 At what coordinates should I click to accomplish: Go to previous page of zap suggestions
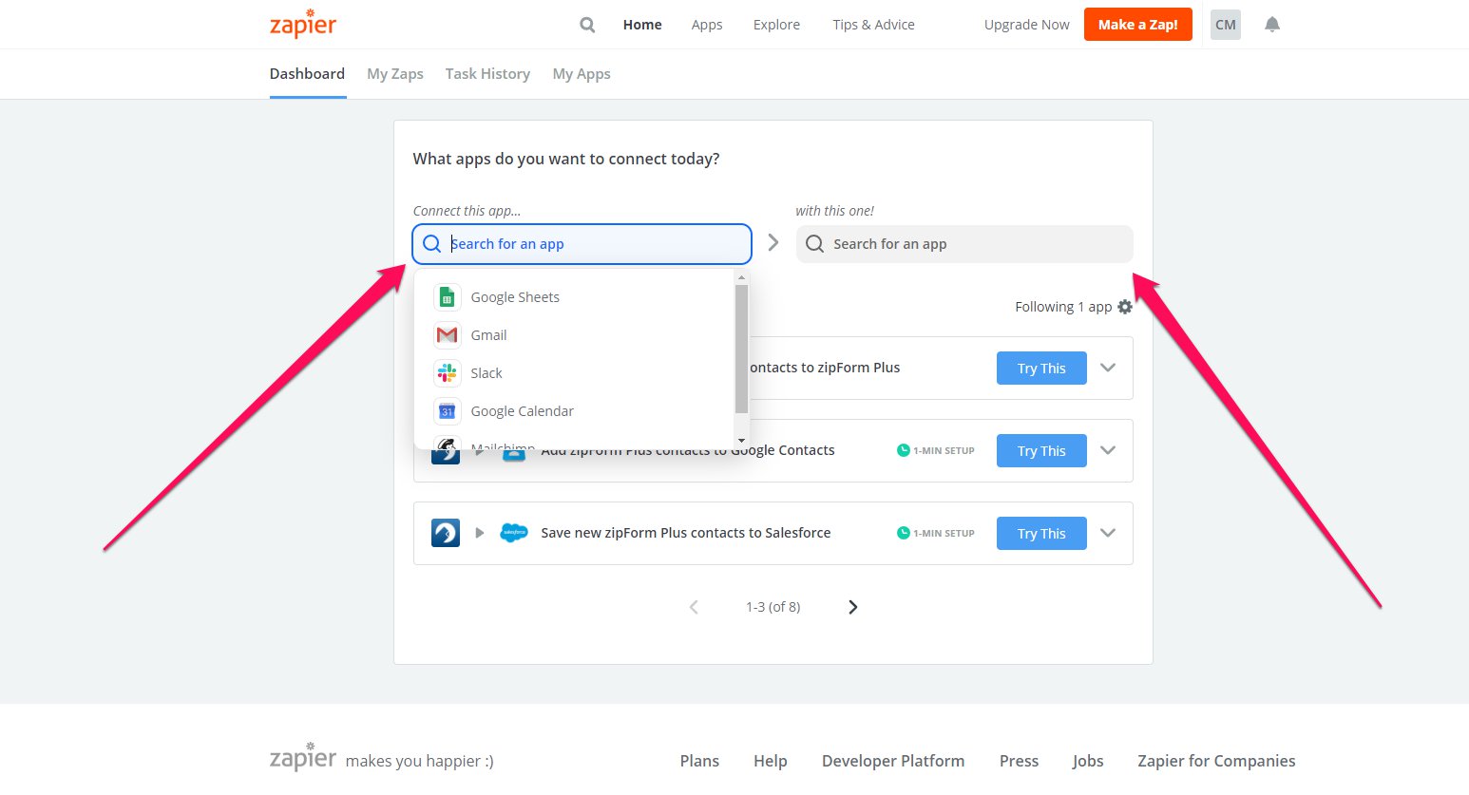tap(694, 607)
